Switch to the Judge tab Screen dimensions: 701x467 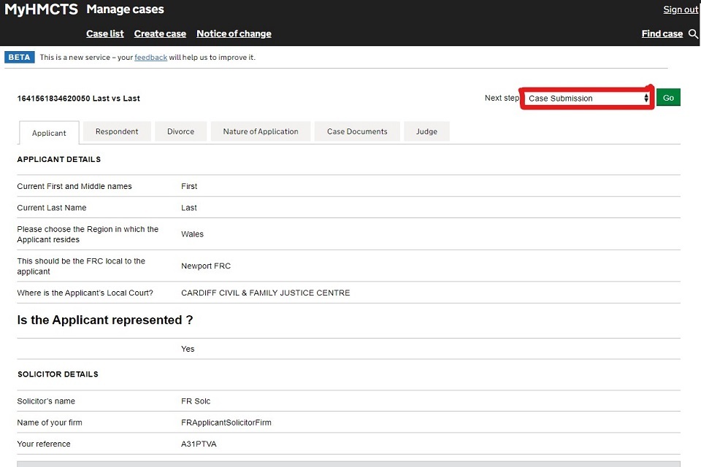click(426, 131)
